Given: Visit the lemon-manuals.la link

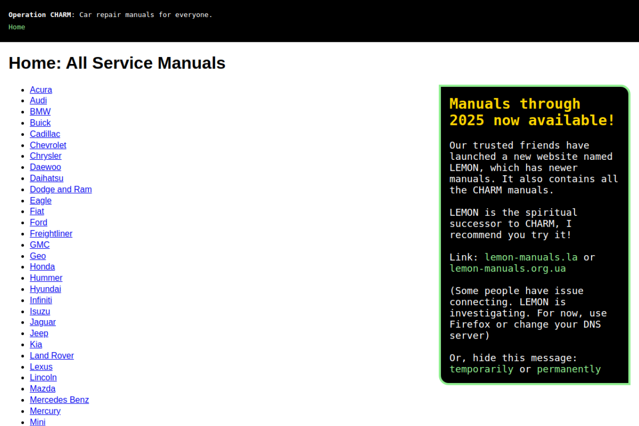Looking at the screenshot, I should tap(531, 257).
